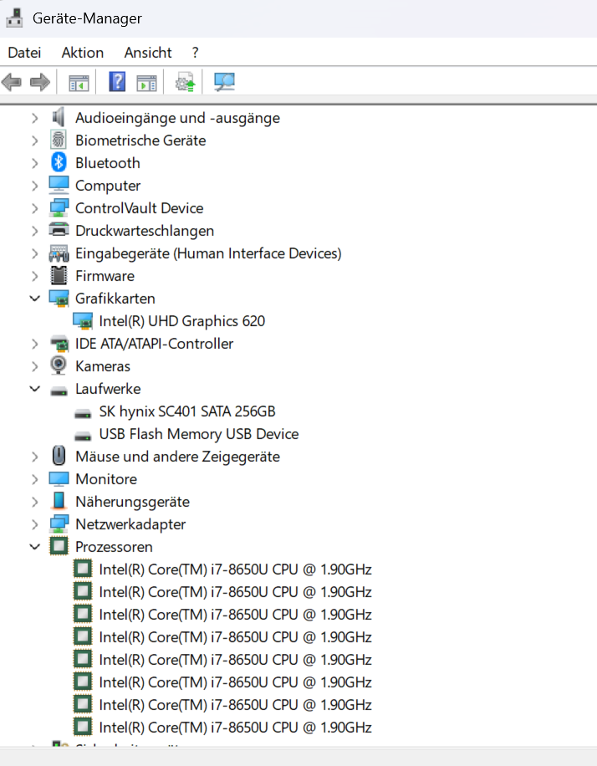
Task: Click the Geräte-Manager title bar icon
Action: coord(14,18)
